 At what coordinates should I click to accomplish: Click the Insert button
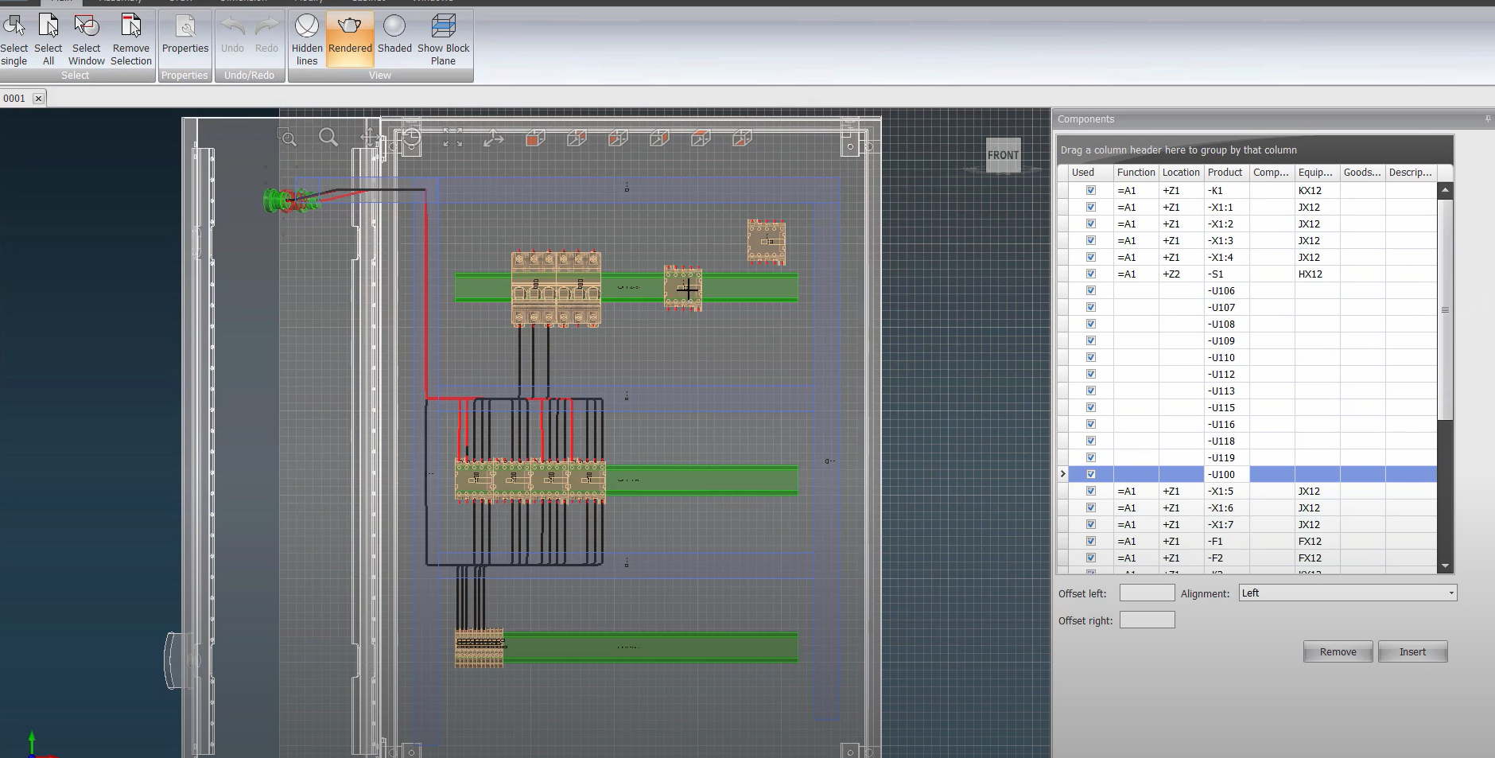(x=1412, y=652)
